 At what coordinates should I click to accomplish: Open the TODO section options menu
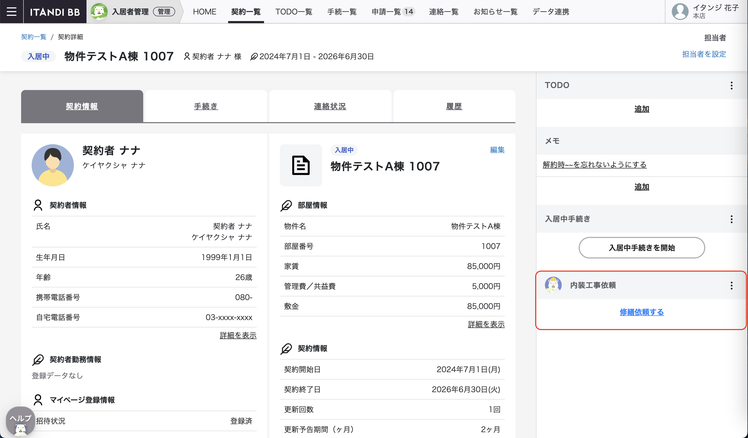[731, 85]
